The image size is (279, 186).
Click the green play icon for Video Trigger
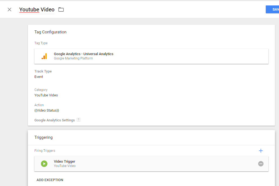(44, 164)
